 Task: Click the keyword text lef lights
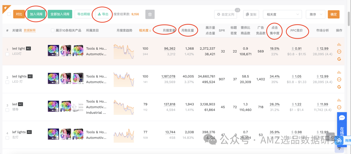click(19, 132)
